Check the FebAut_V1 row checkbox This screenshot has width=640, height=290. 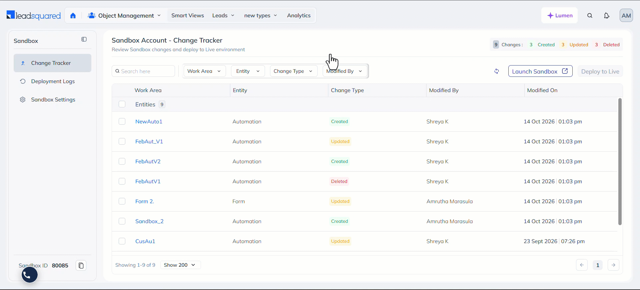pos(122,142)
